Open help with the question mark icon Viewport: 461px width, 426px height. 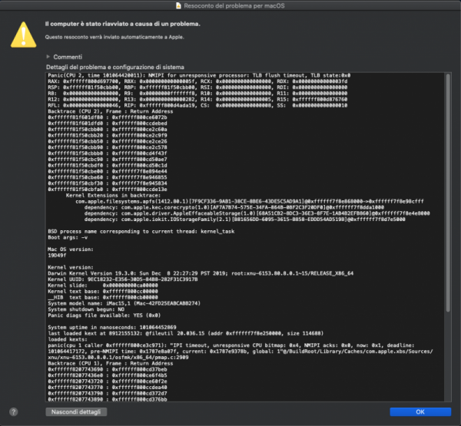(x=14, y=411)
